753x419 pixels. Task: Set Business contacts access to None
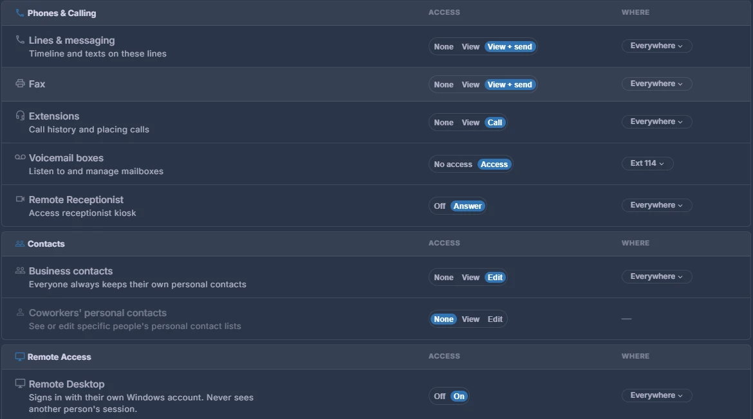443,277
